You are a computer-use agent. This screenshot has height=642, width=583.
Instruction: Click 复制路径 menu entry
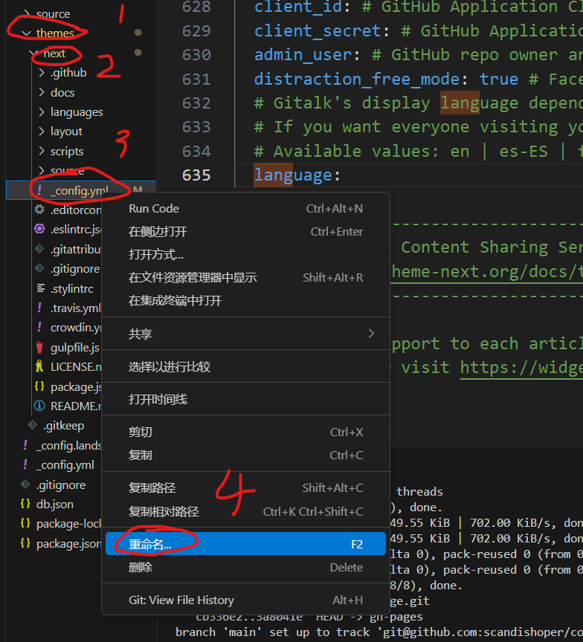pyautogui.click(x=152, y=487)
